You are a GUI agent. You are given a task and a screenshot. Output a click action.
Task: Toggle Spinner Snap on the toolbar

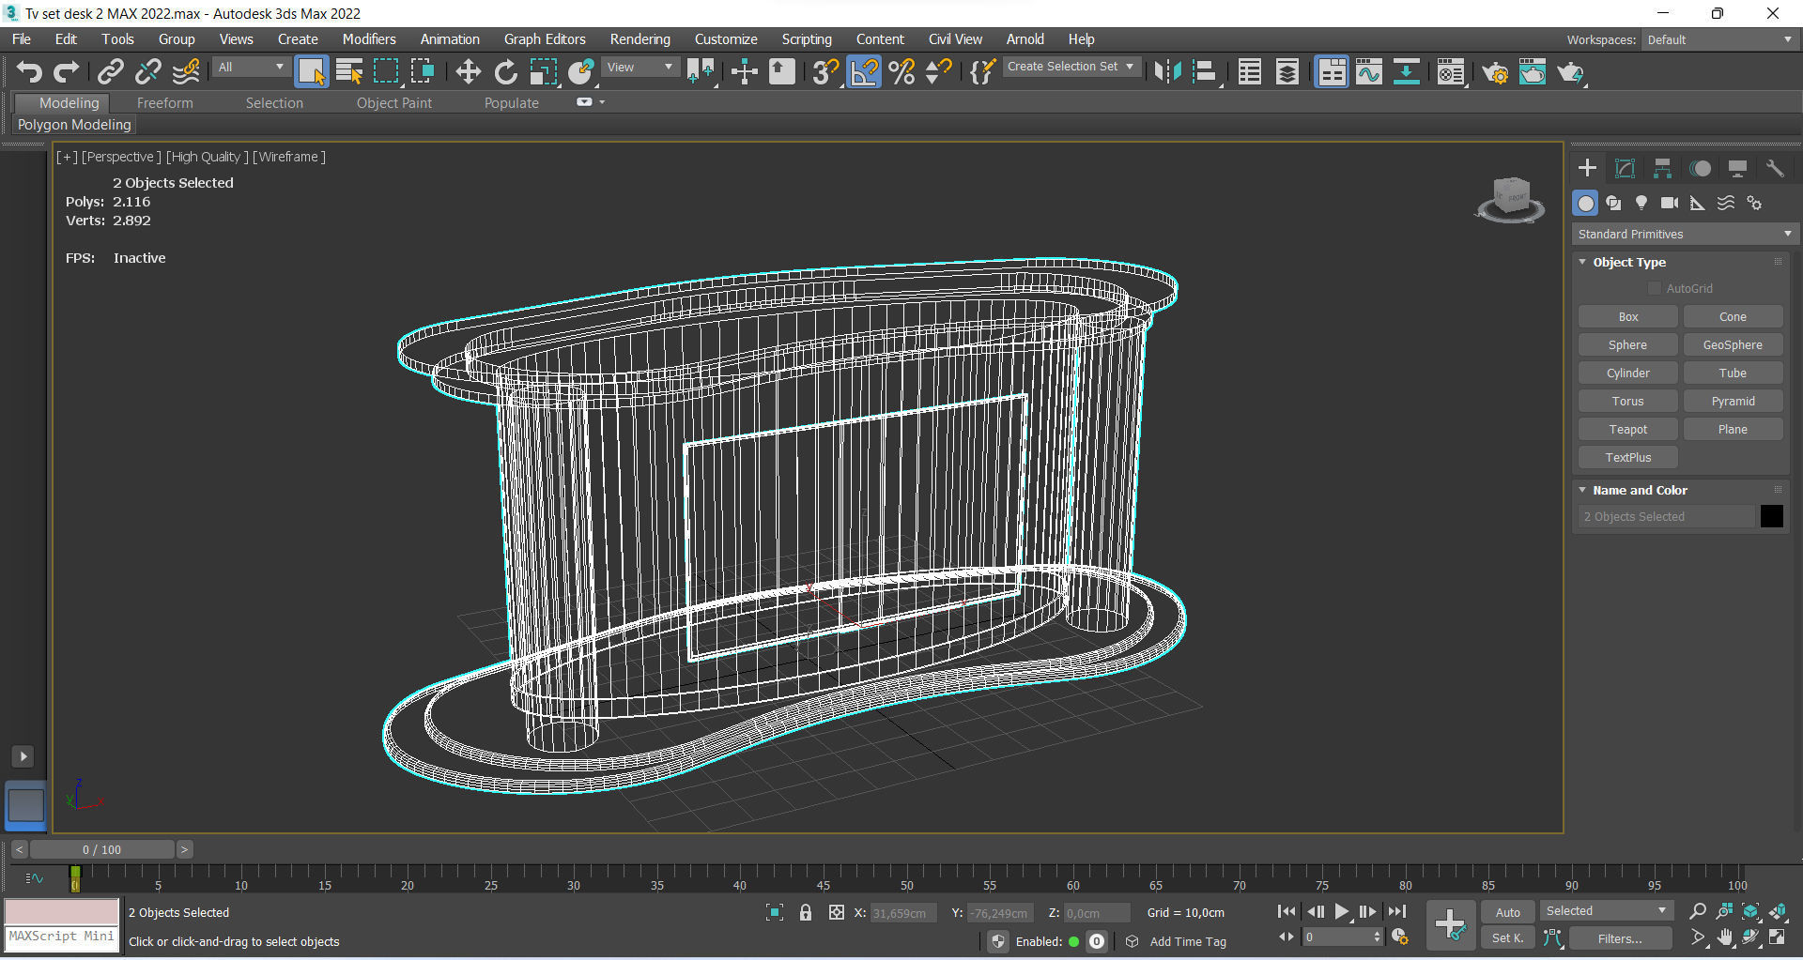[x=939, y=72]
